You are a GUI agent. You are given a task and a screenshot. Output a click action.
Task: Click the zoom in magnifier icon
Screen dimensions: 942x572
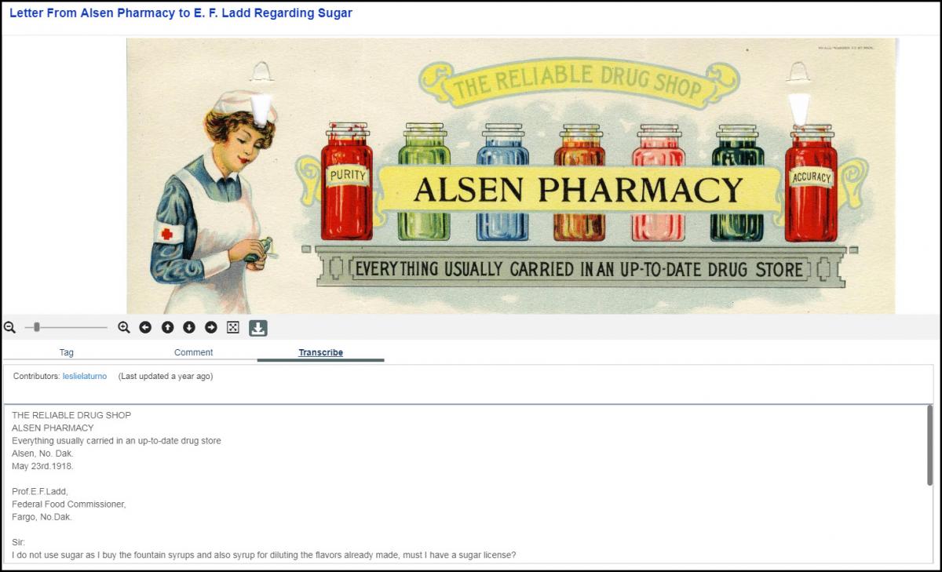click(x=124, y=327)
